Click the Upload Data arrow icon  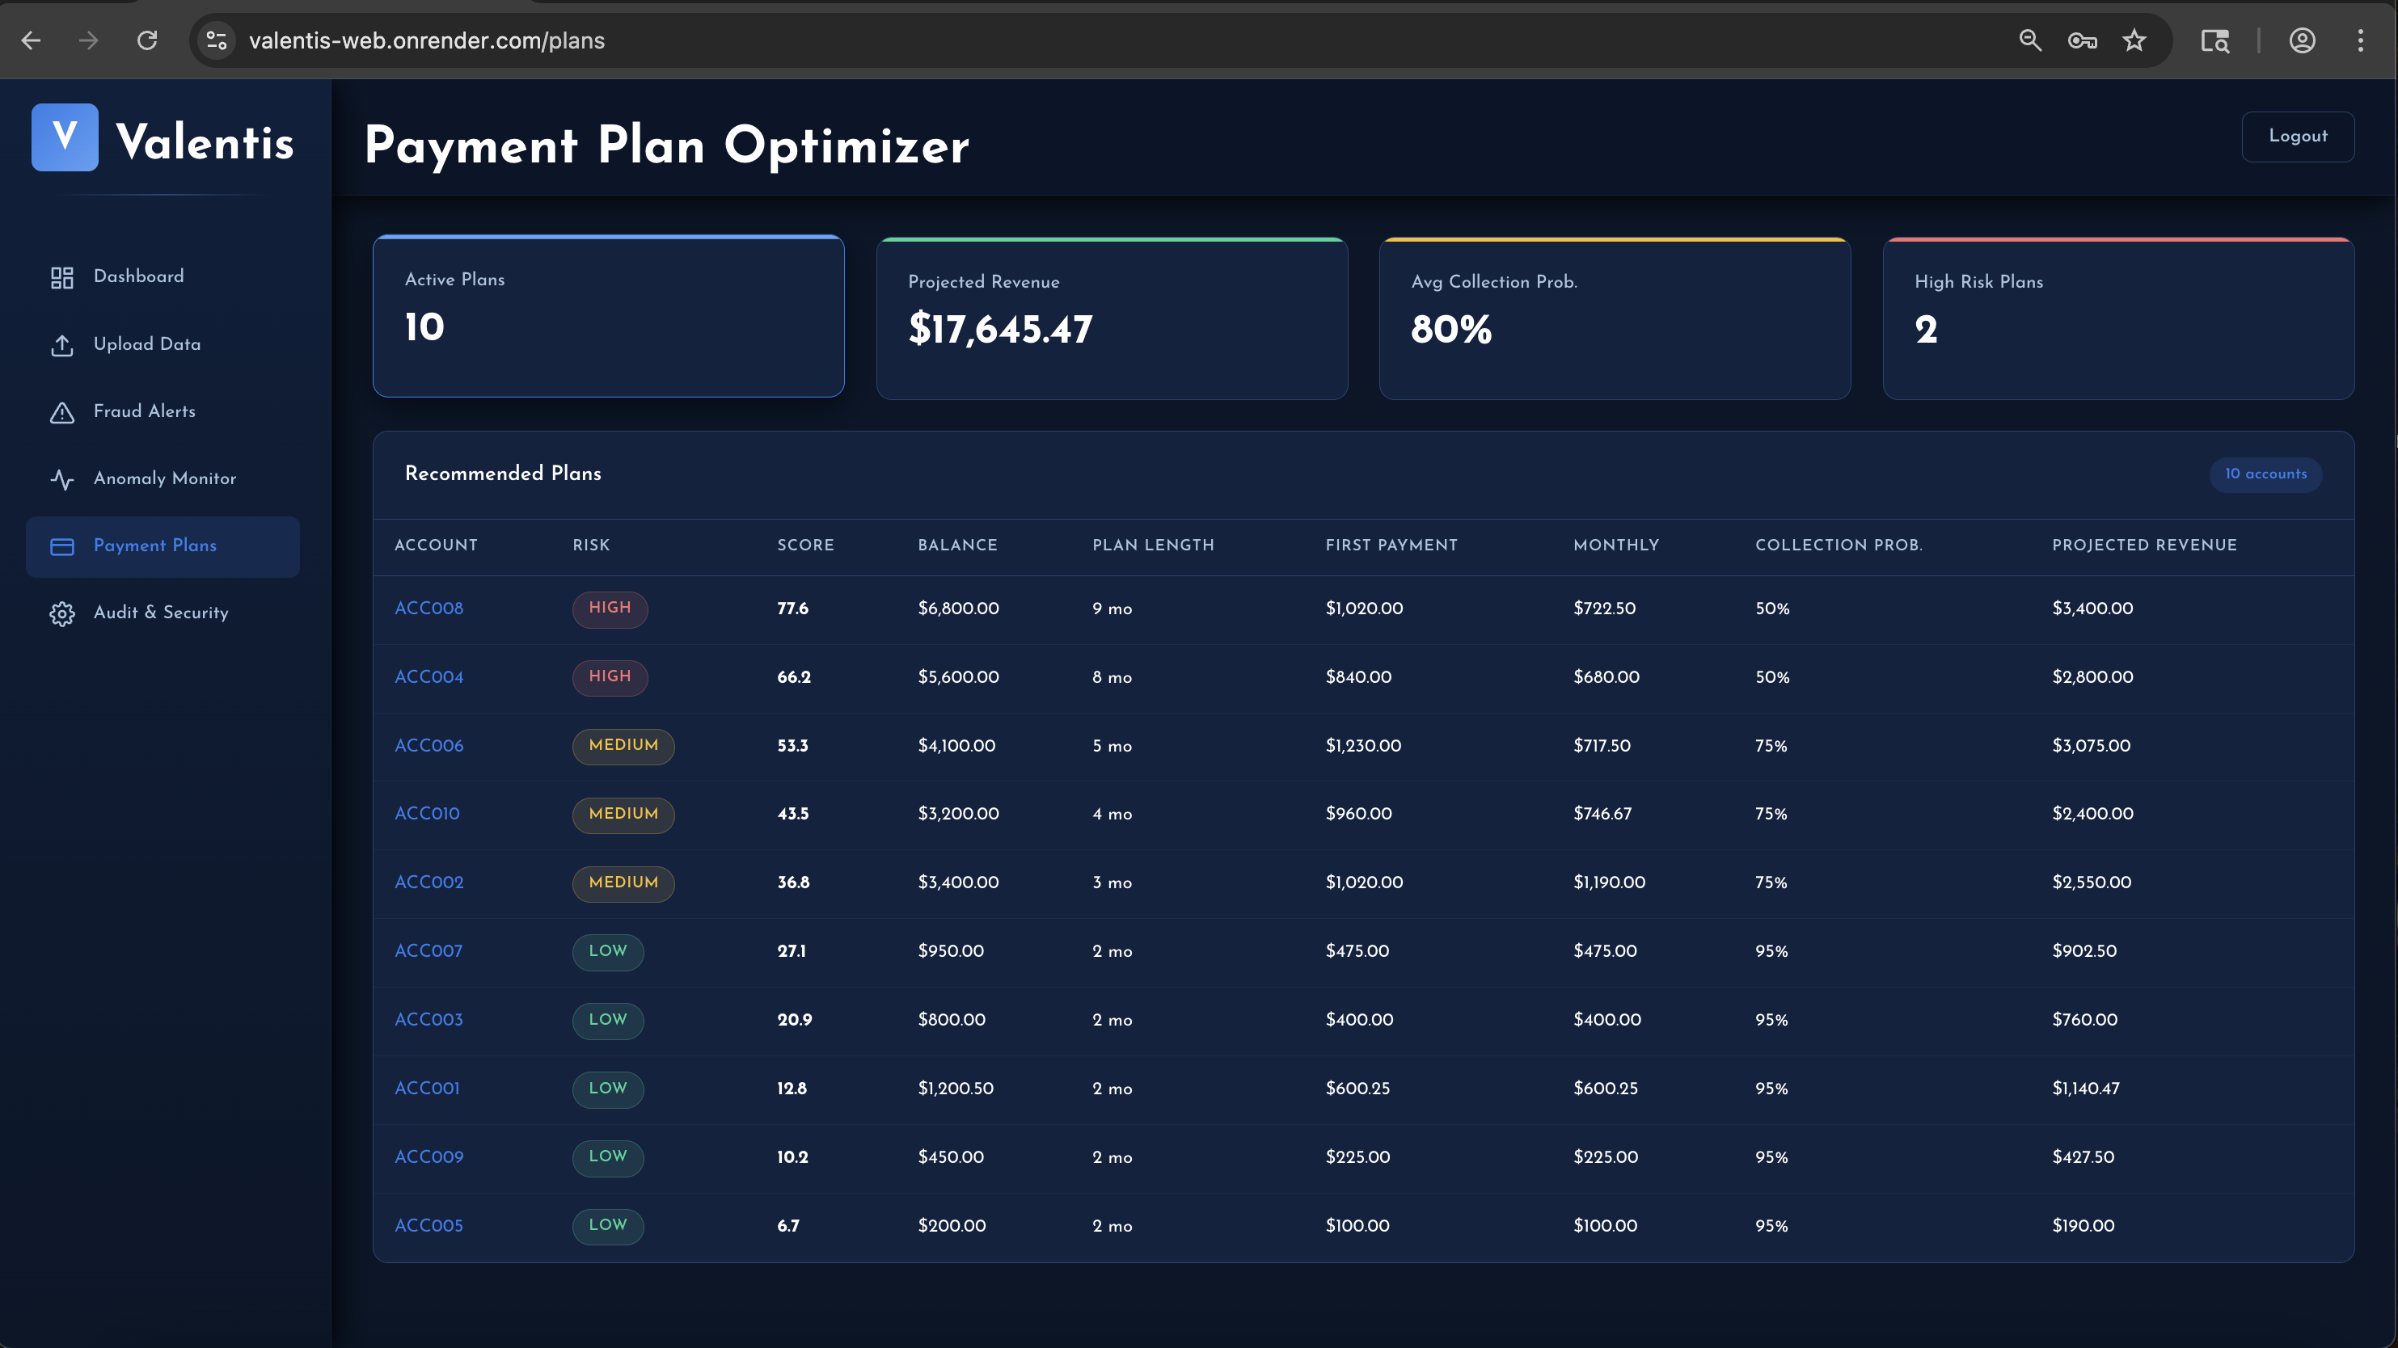[61, 345]
